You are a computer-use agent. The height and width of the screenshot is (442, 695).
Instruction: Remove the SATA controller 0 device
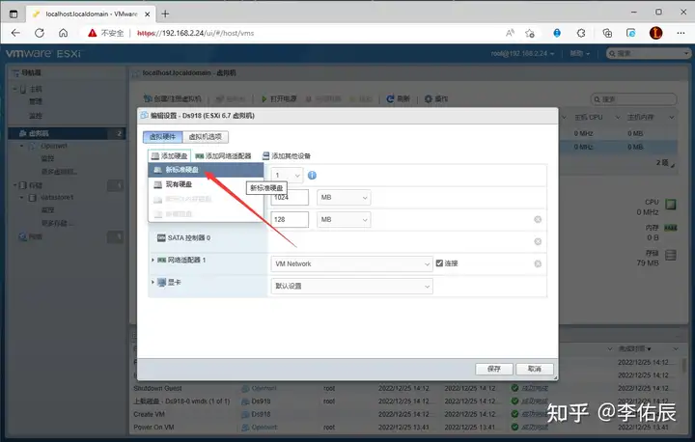538,241
